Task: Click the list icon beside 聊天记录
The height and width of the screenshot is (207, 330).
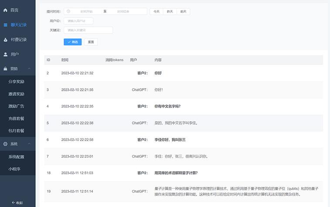Action: (x=6, y=25)
